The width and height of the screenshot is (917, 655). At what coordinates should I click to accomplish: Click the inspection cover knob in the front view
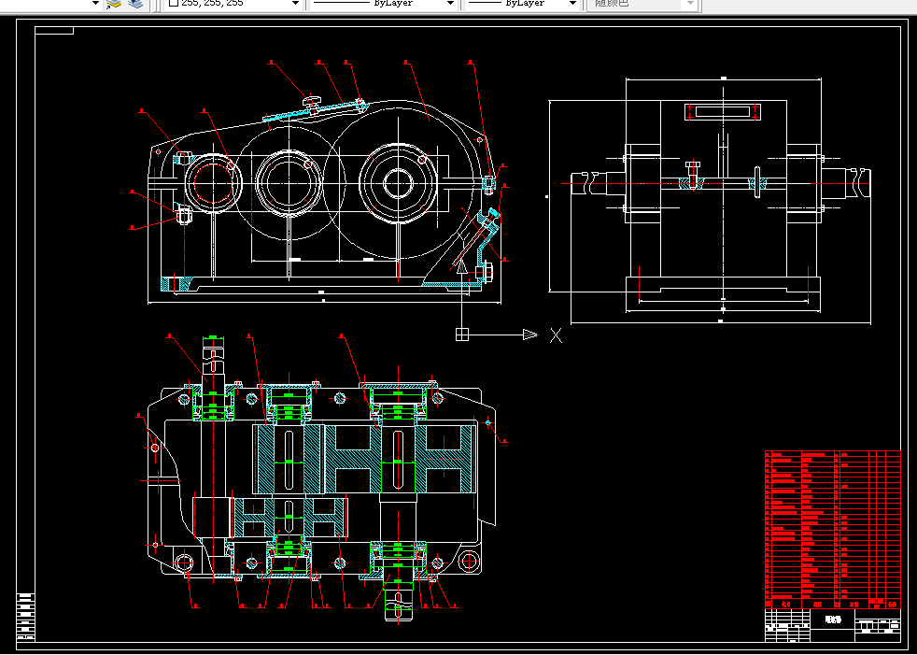(x=313, y=103)
